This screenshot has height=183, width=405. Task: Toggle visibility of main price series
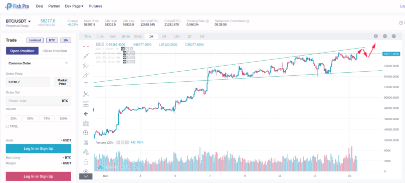point(98,45)
